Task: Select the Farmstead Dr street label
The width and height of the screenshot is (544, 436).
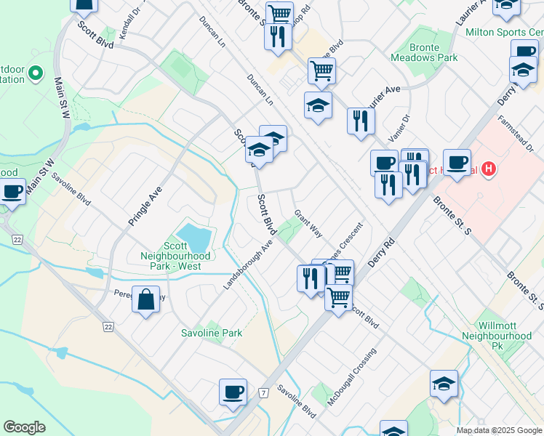Action: [516, 134]
